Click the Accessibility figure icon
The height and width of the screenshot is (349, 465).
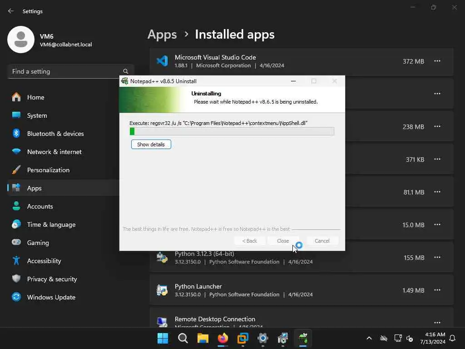[x=16, y=260]
